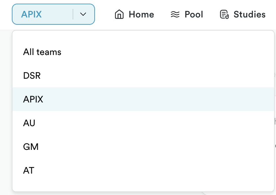Click the Studies document icon
Screen dimensions: 276x195
[224, 14]
